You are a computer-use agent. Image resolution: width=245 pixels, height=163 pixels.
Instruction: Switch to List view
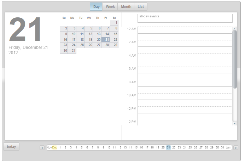[141, 7]
